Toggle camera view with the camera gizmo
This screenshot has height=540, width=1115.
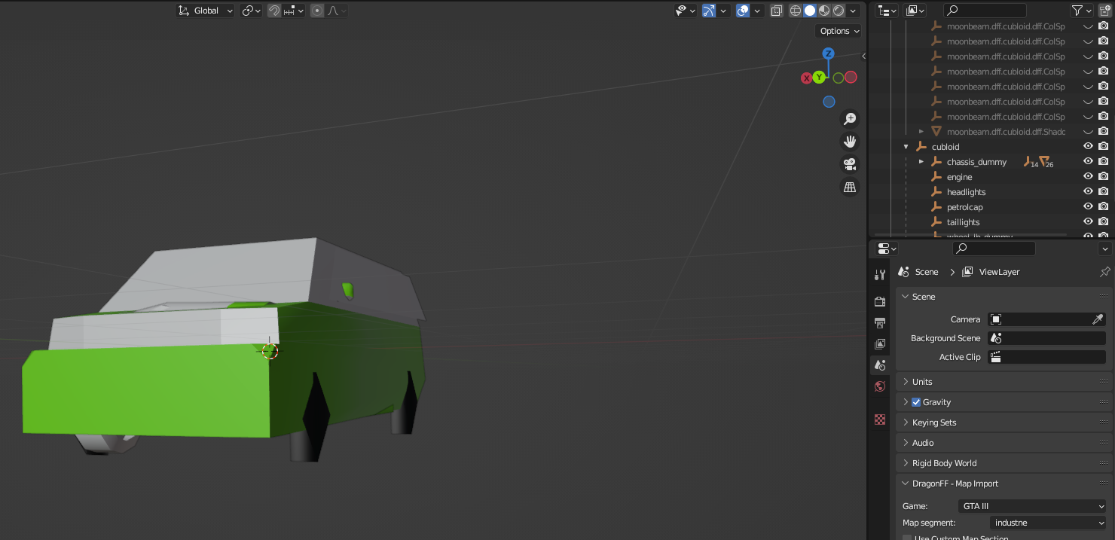tap(850, 164)
